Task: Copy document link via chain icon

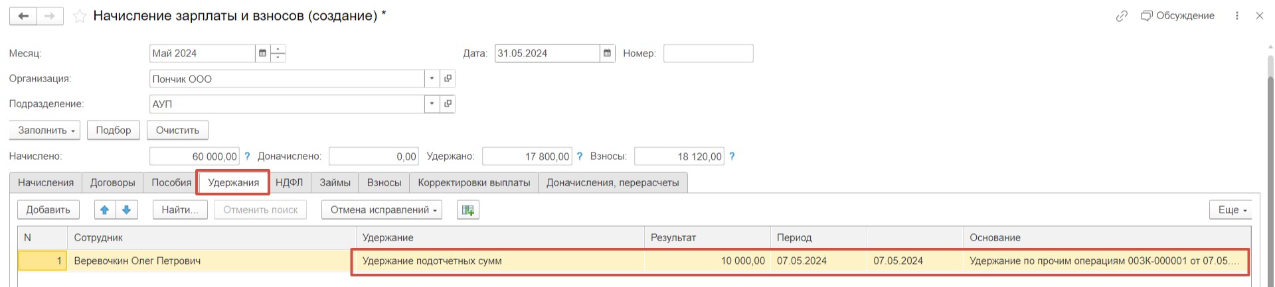Action: tap(1122, 16)
